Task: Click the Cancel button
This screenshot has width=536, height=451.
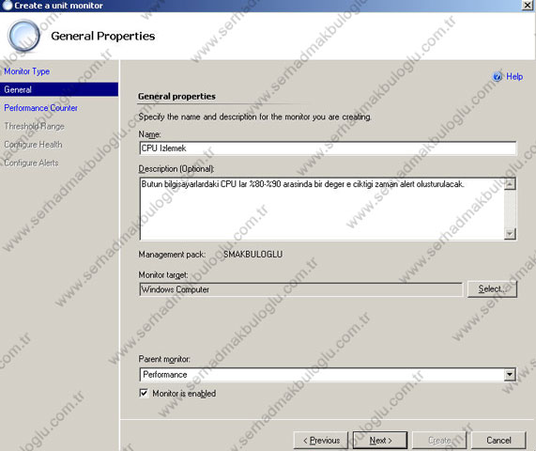Action: pyautogui.click(x=498, y=440)
